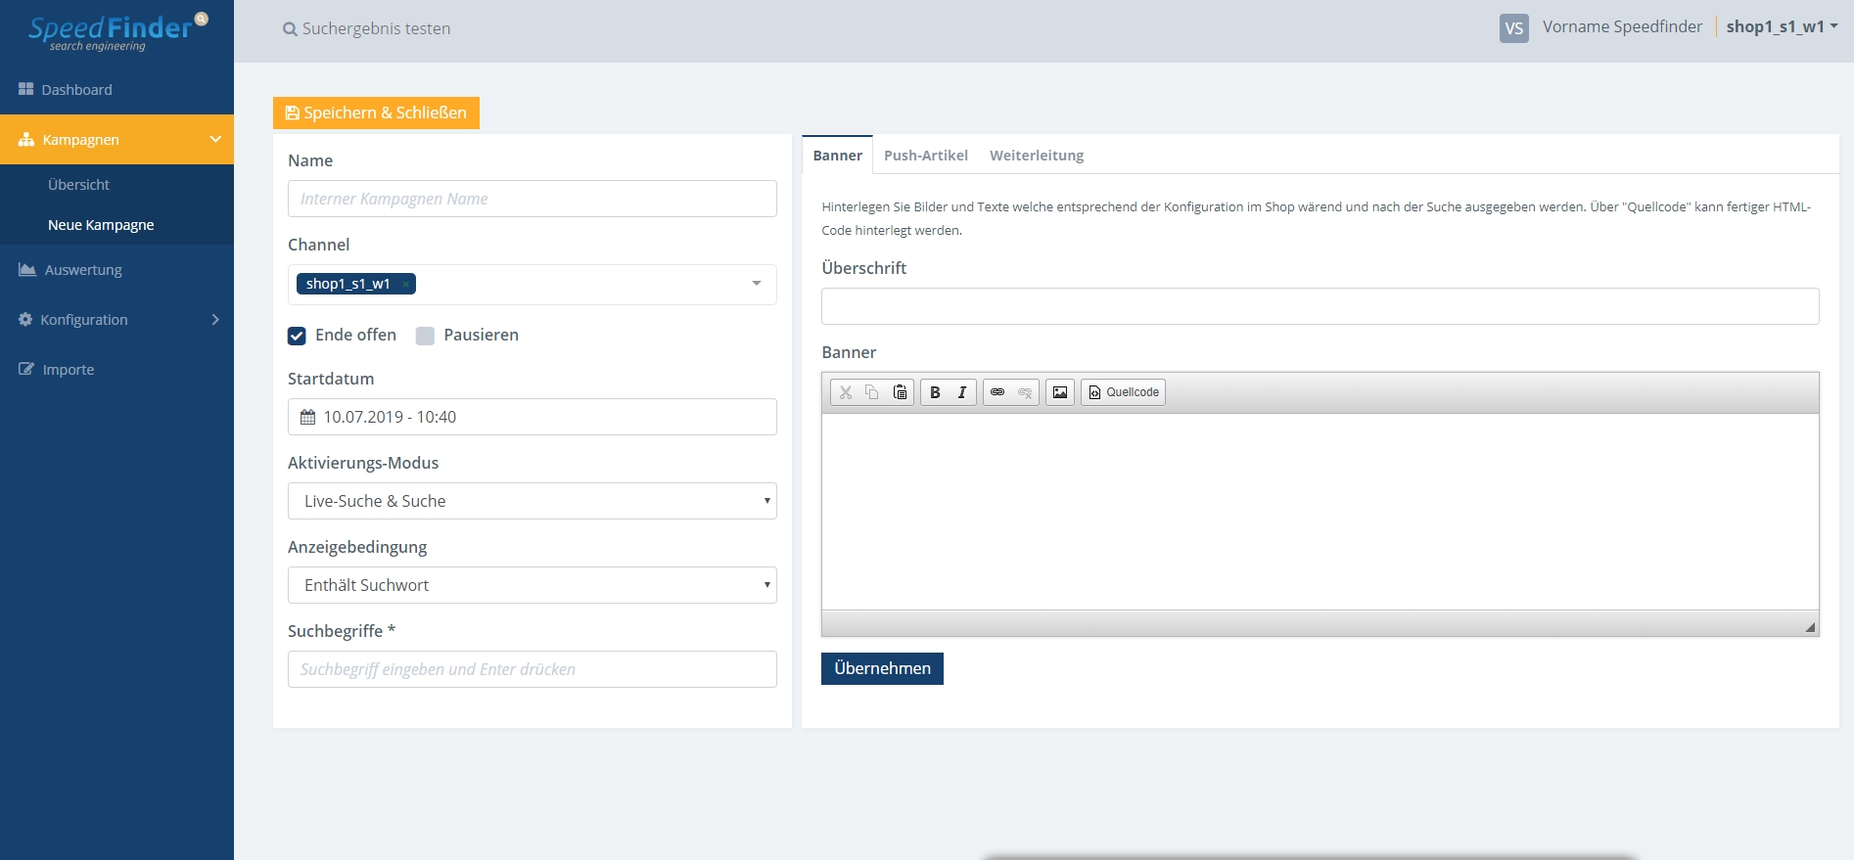Insert a link via the link icon
The width and height of the screenshot is (1854, 860).
(997, 392)
